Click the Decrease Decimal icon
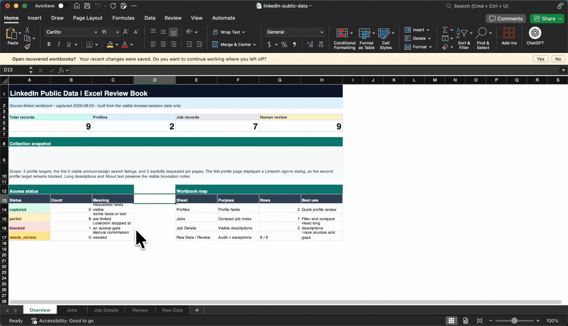568x326 pixels. tap(320, 45)
